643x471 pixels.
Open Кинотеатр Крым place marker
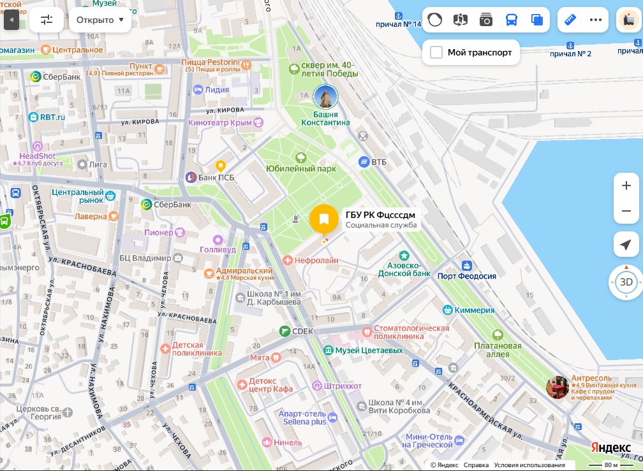point(258,122)
